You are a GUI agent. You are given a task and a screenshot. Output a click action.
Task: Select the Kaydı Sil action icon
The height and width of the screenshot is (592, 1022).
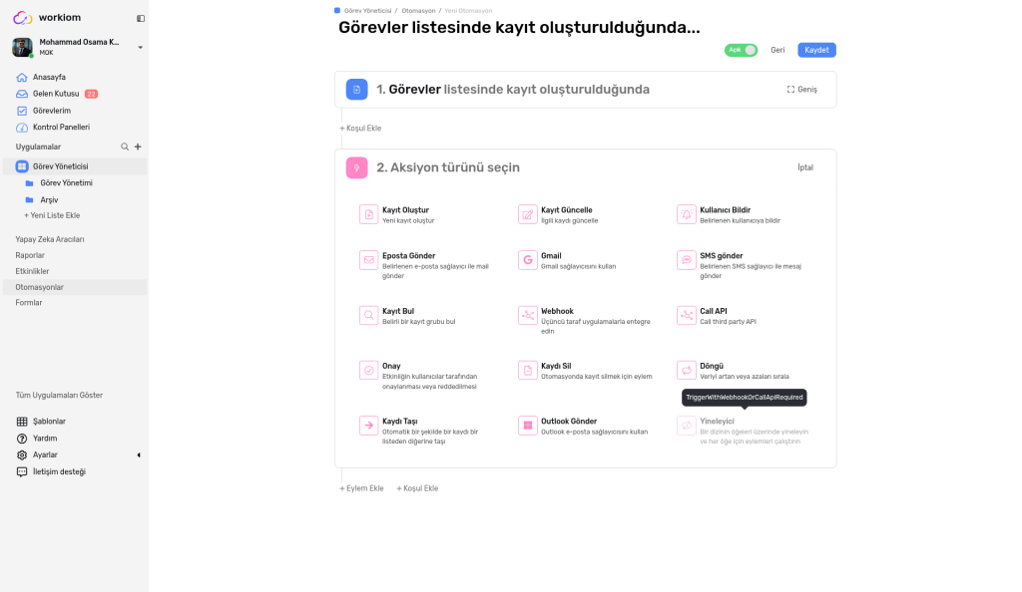527,370
